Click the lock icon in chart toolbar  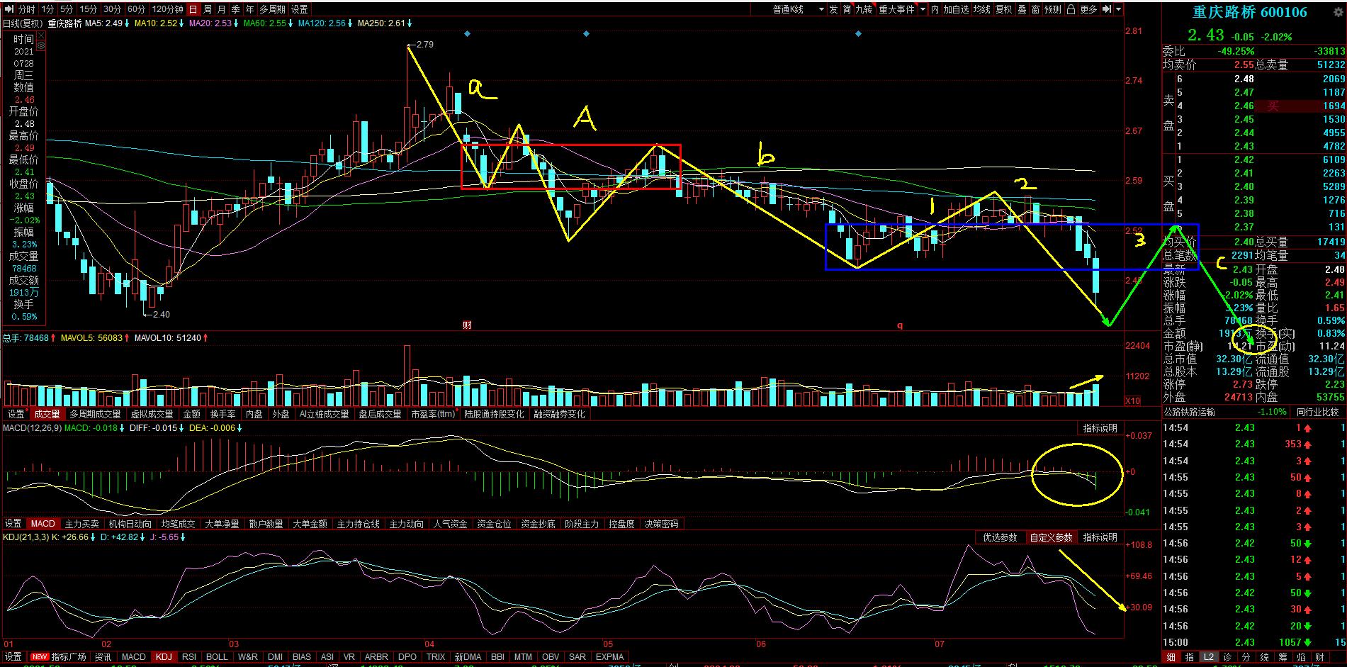pos(1071,9)
